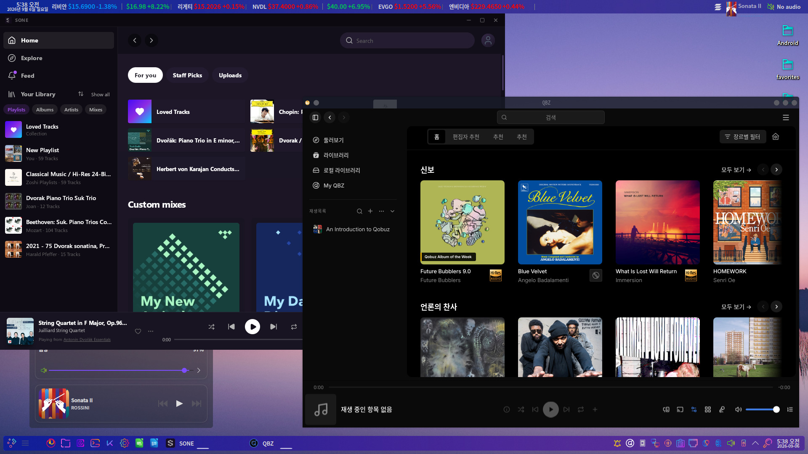Open more options for String Quartet track
808x454 pixels.
pyautogui.click(x=151, y=331)
